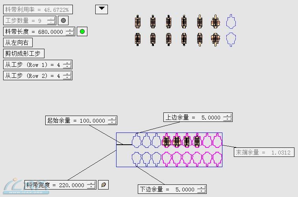The width and height of the screenshot is (298, 197).
Task: Decrease 下边余量 with the down arrow
Action: 202,191
